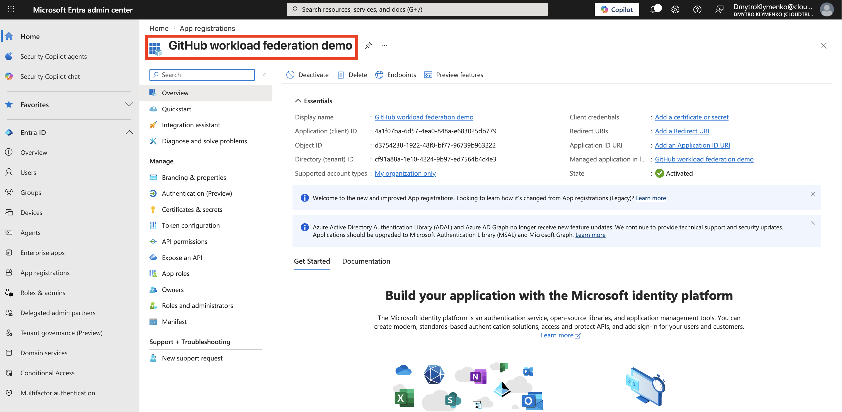
Task: Collapse the Essentials section
Action: tap(313, 101)
